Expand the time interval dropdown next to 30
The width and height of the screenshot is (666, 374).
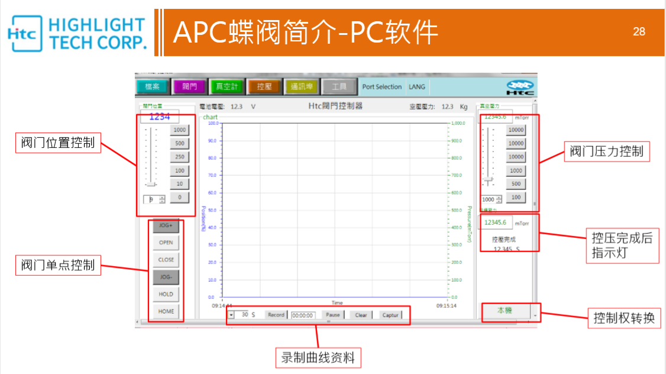[231, 315]
